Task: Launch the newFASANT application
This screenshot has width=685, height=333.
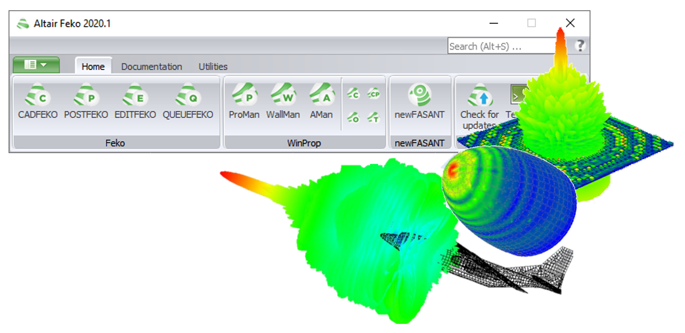Action: [x=419, y=100]
